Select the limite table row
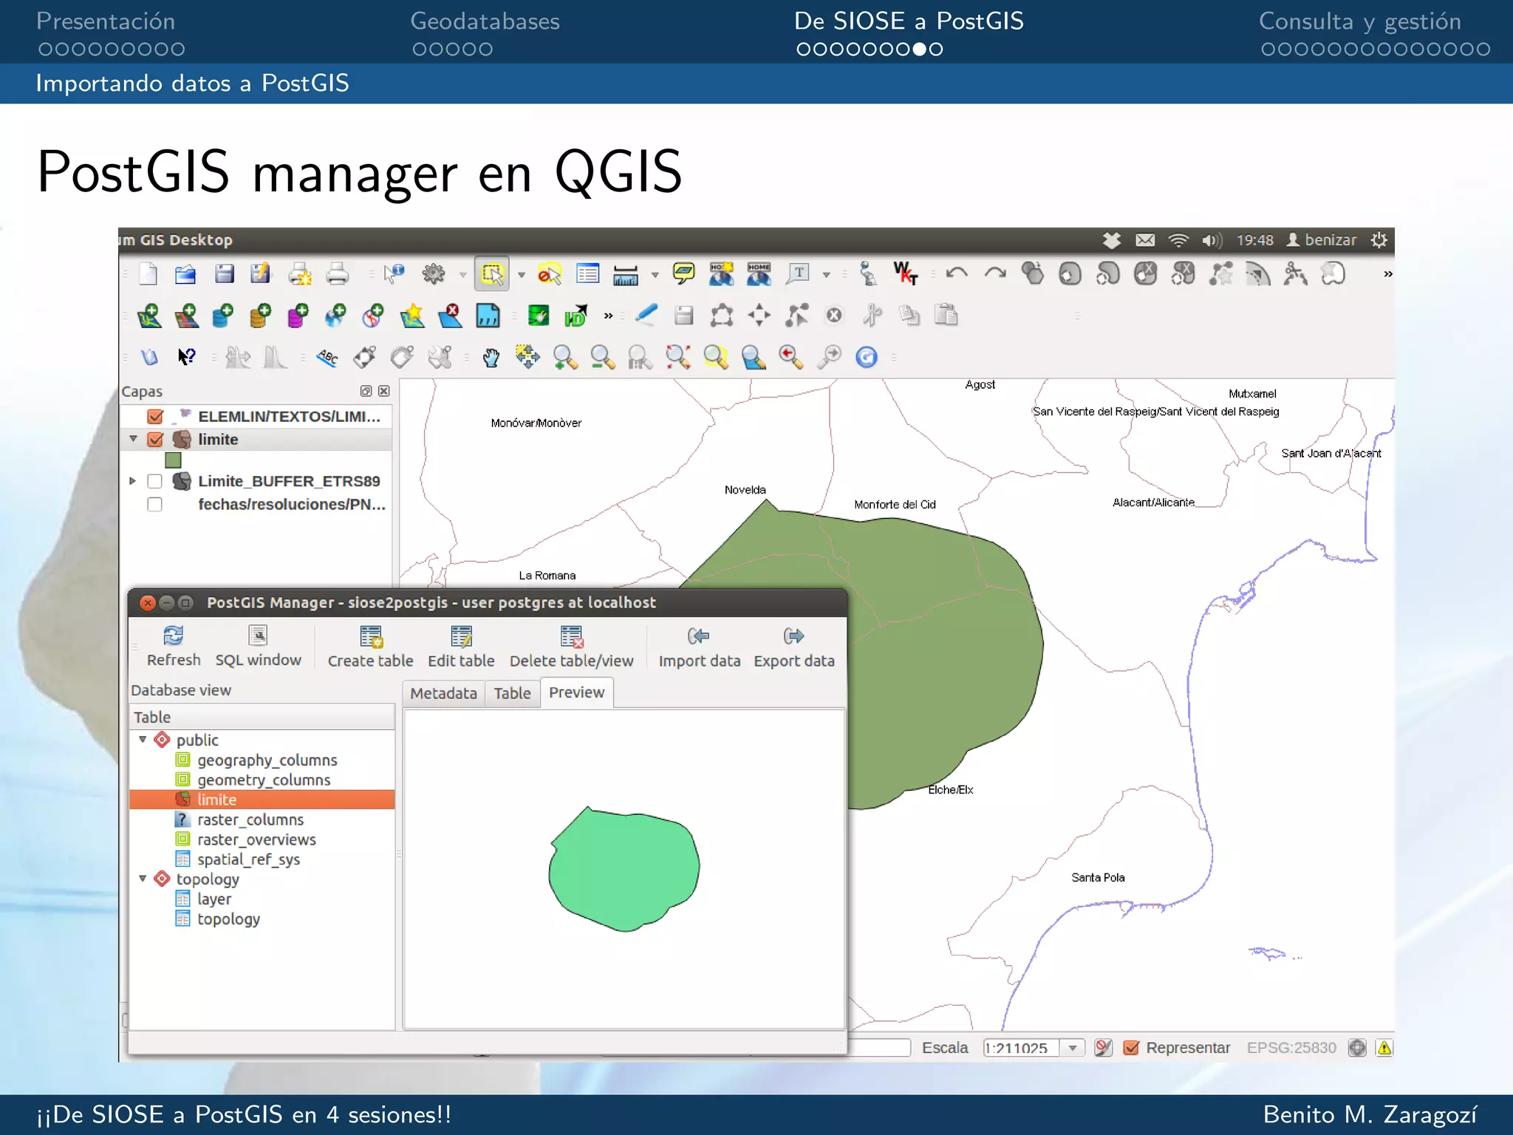Image resolution: width=1513 pixels, height=1135 pixels. coord(262,800)
